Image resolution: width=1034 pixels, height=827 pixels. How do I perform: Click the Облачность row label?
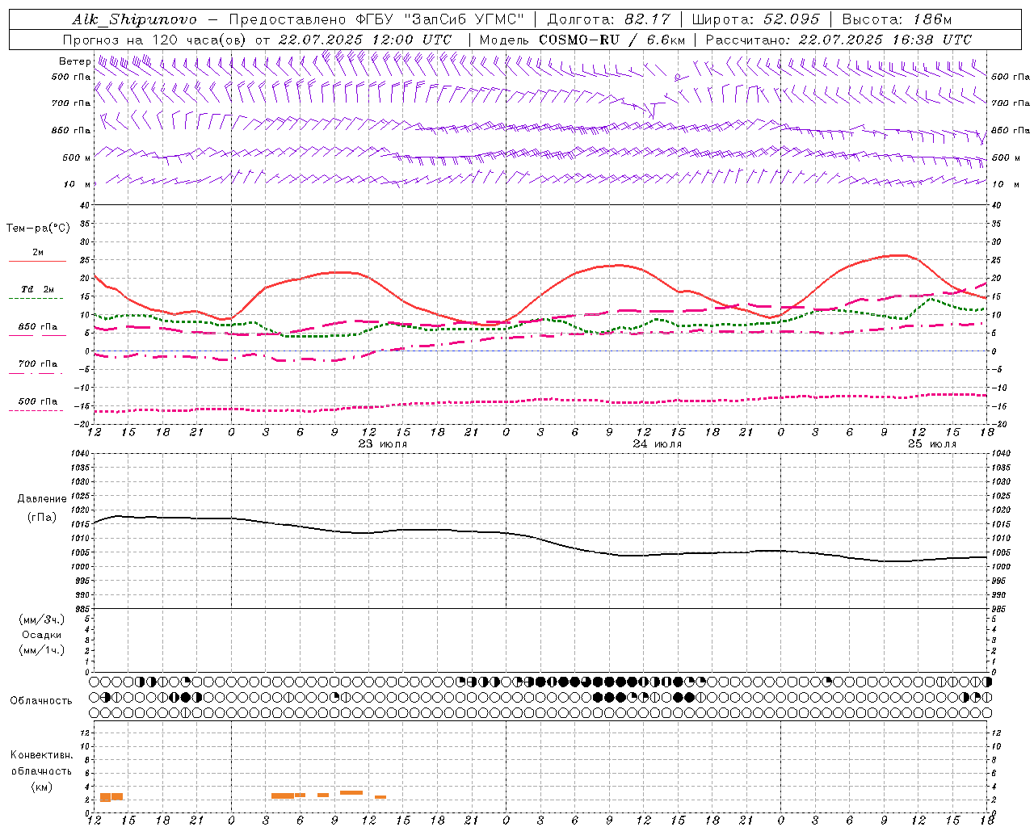(41, 700)
